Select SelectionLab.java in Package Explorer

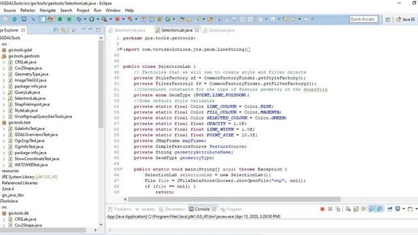29,99
